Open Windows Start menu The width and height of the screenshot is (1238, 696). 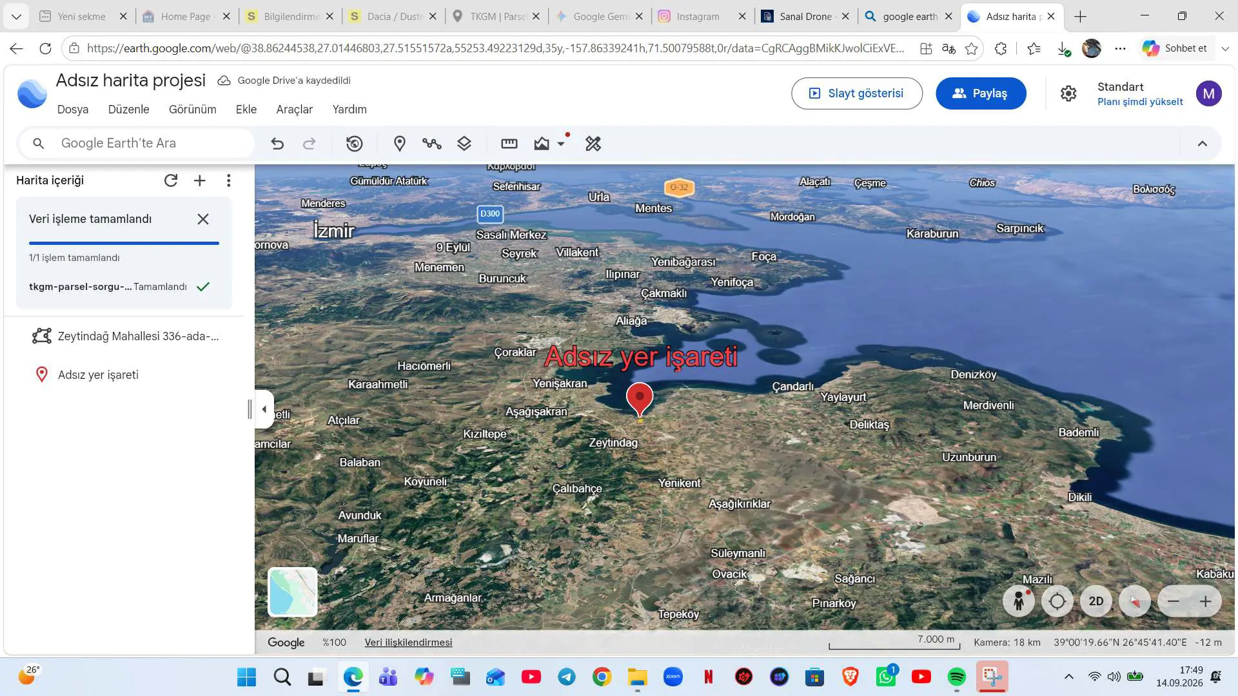(x=246, y=677)
